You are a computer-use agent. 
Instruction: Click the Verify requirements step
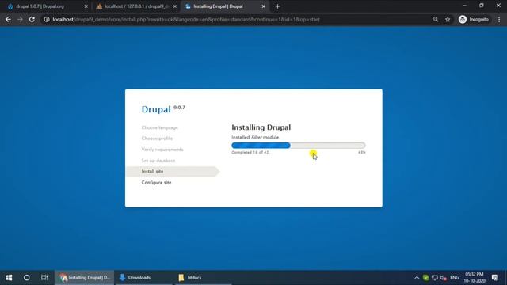pos(162,150)
